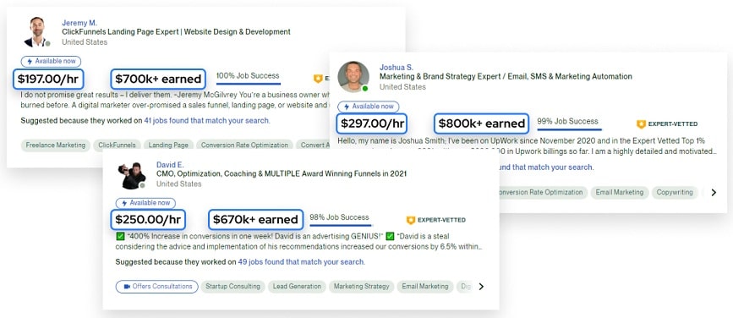Select the Freelance Marketing skill tag

pyautogui.click(x=56, y=145)
